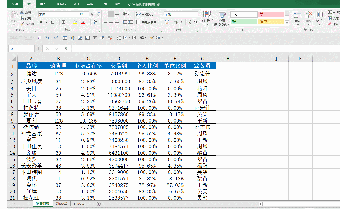The image size is (340, 209).
Task: Click the formula bar input field
Action: pos(206,49)
